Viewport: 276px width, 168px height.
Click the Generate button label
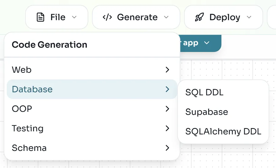[x=137, y=17]
